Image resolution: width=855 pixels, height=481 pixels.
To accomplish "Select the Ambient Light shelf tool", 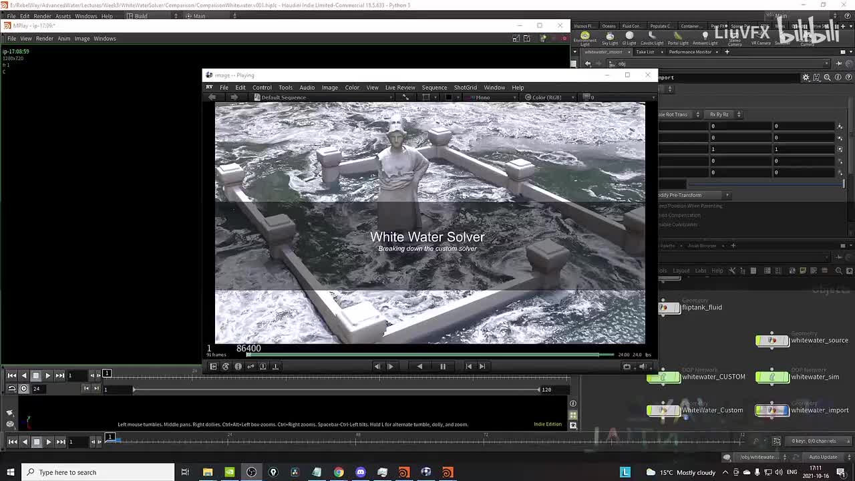I will click(705, 38).
